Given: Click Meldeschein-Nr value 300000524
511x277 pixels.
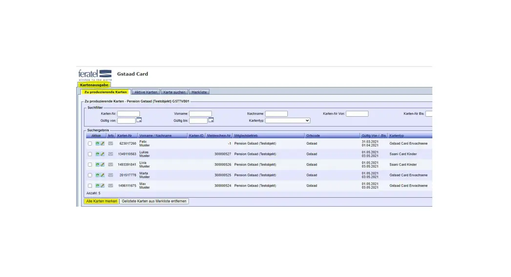Looking at the screenshot, I should tap(223, 186).
